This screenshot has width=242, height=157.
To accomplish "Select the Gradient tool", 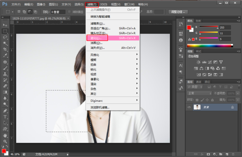I will pos(5,92).
